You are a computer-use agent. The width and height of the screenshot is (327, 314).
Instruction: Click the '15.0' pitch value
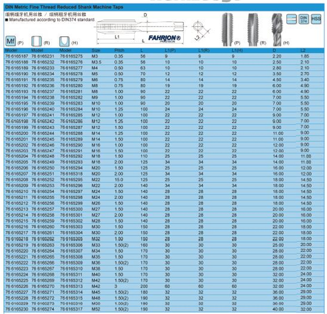point(119,179)
